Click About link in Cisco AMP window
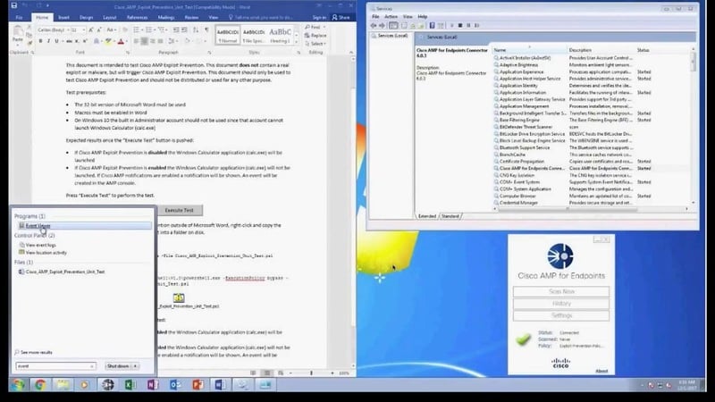The width and height of the screenshot is (715, 402). 601,371
